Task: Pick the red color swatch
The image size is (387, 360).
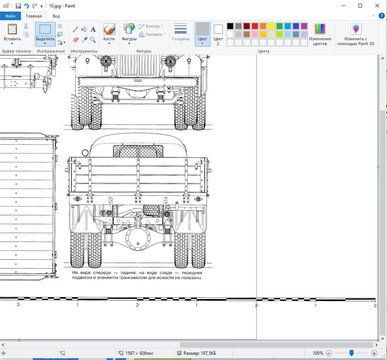Action: click(255, 26)
